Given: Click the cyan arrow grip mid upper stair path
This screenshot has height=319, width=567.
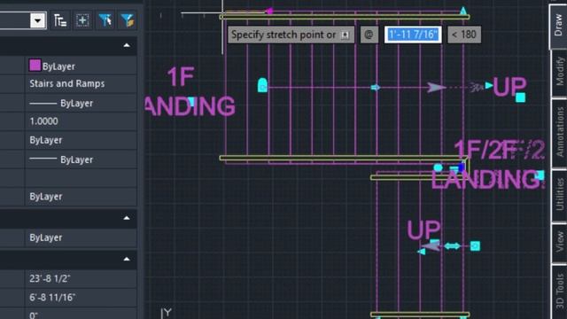Looking at the screenshot, I should (376, 88).
